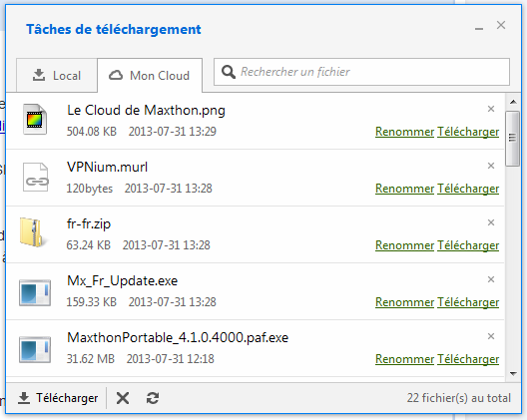Select the MaxthonPortable paf.exe file icon
This screenshot has width=527, height=420.
tap(35, 349)
